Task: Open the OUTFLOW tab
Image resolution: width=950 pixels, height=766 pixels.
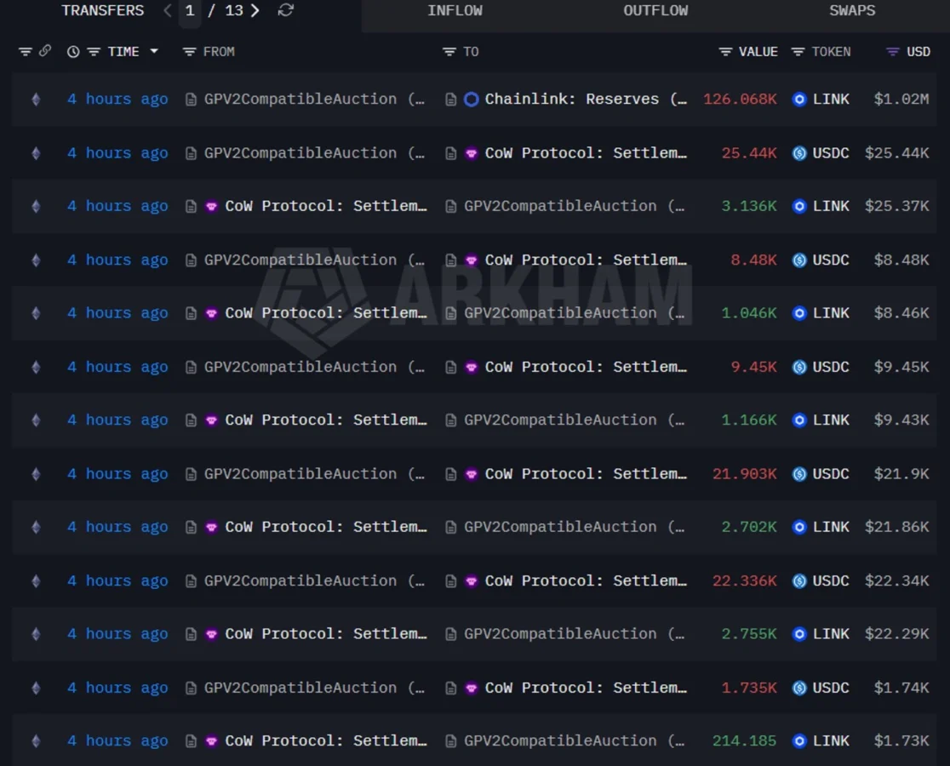Action: [655, 10]
